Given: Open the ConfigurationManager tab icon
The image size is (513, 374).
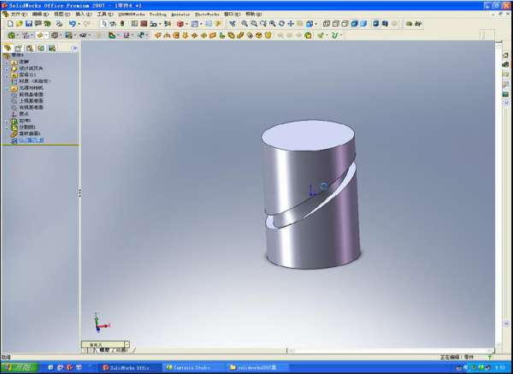Looking at the screenshot, I should (28, 48).
